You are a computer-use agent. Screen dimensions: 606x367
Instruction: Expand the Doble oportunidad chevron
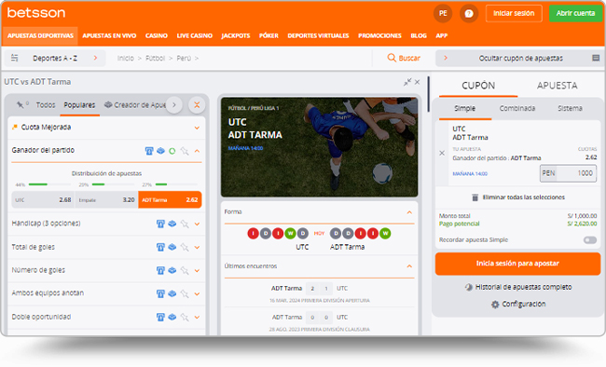click(x=197, y=317)
